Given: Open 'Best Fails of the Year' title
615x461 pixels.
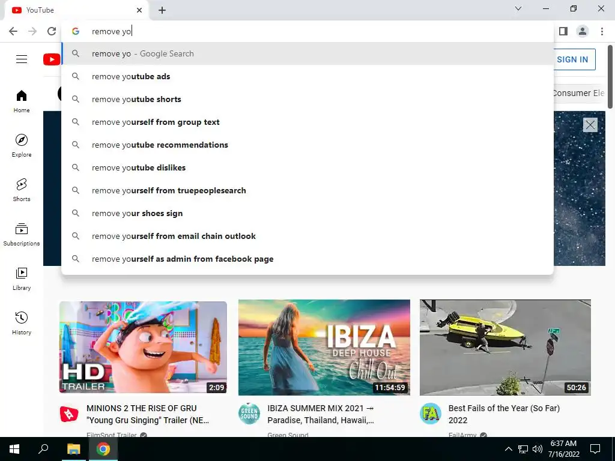Looking at the screenshot, I should [x=504, y=414].
